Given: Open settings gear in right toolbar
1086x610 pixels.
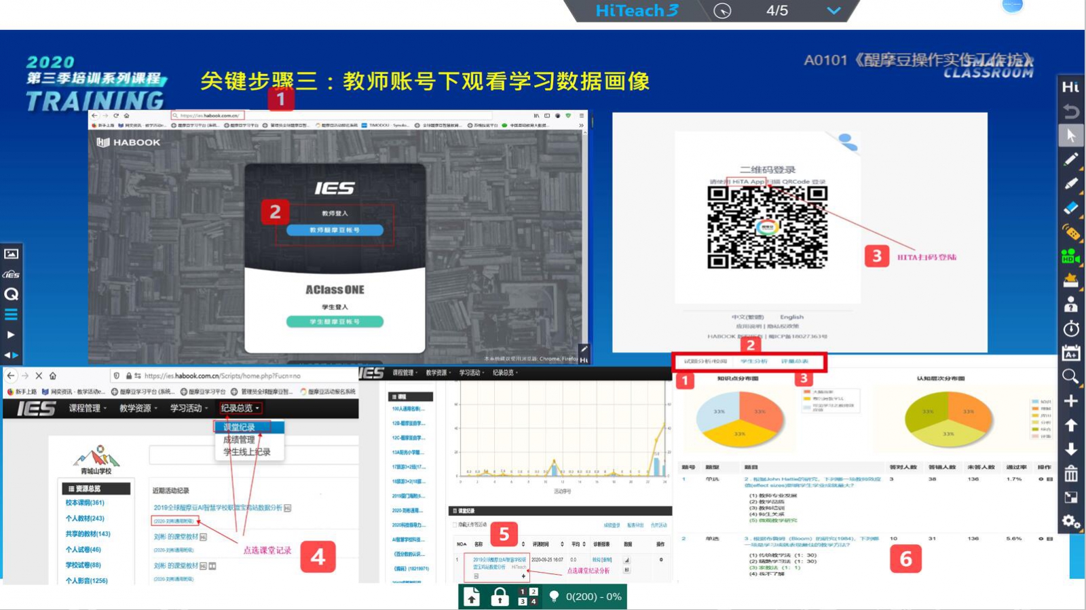Looking at the screenshot, I should click(1070, 521).
